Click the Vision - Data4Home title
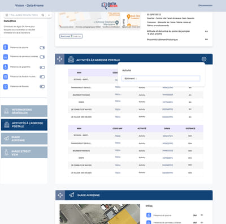The width and height of the screenshot is (226, 224). point(29,6)
